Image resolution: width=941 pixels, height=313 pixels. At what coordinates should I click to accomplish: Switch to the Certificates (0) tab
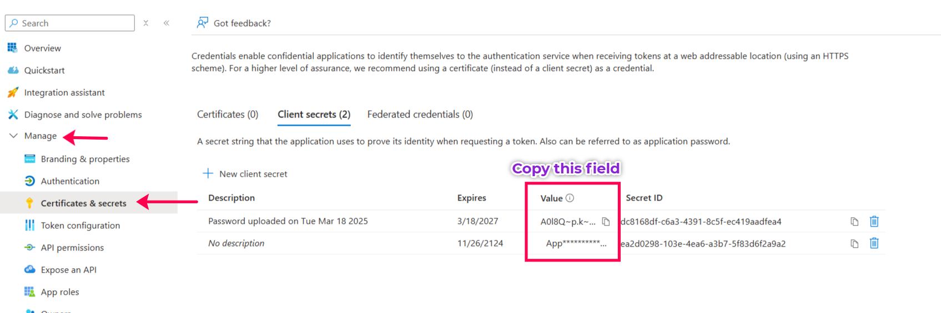228,115
